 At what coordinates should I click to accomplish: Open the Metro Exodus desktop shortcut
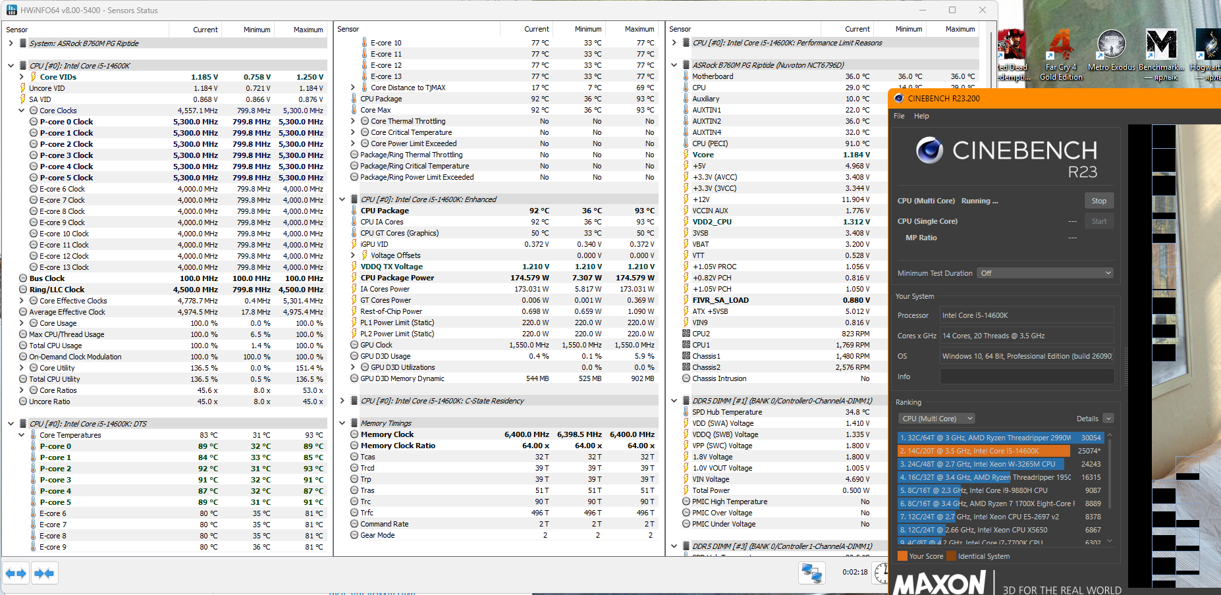(1111, 51)
